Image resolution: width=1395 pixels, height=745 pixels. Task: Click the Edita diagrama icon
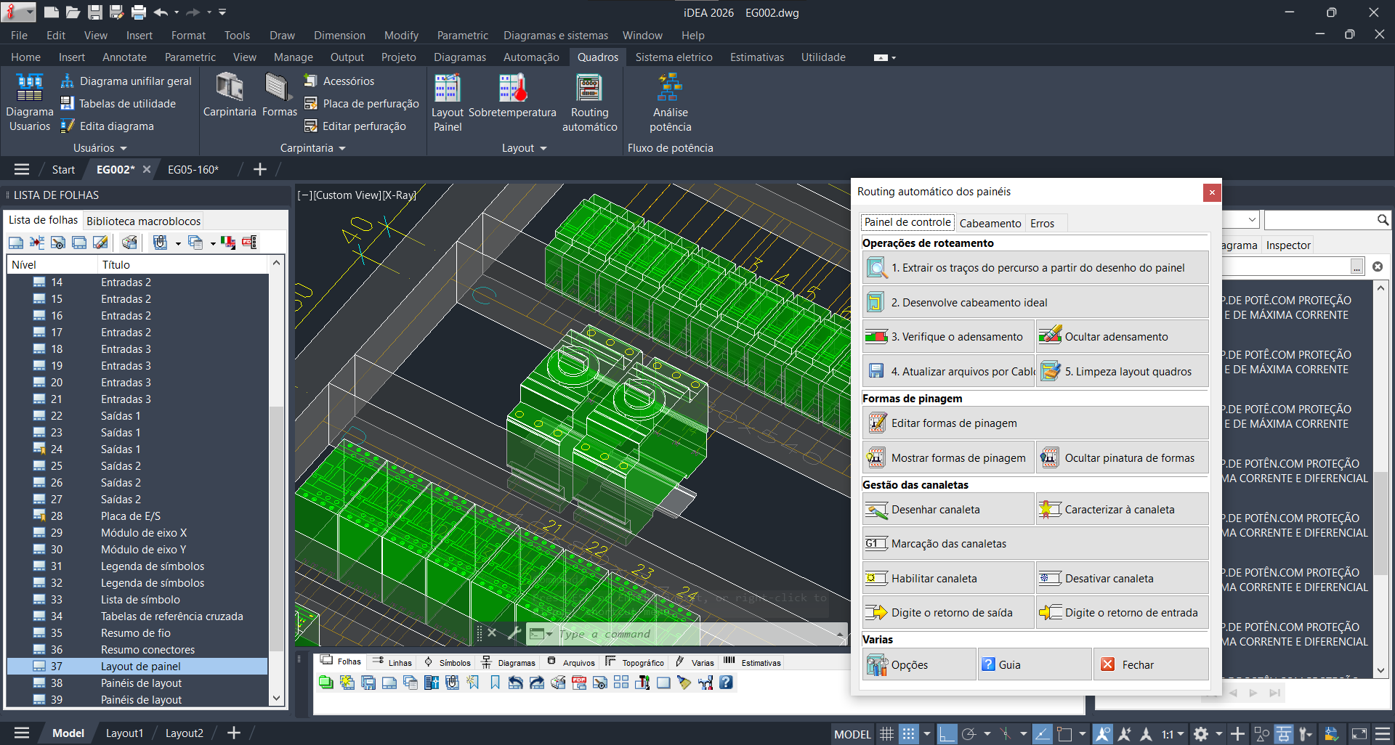tap(68, 126)
